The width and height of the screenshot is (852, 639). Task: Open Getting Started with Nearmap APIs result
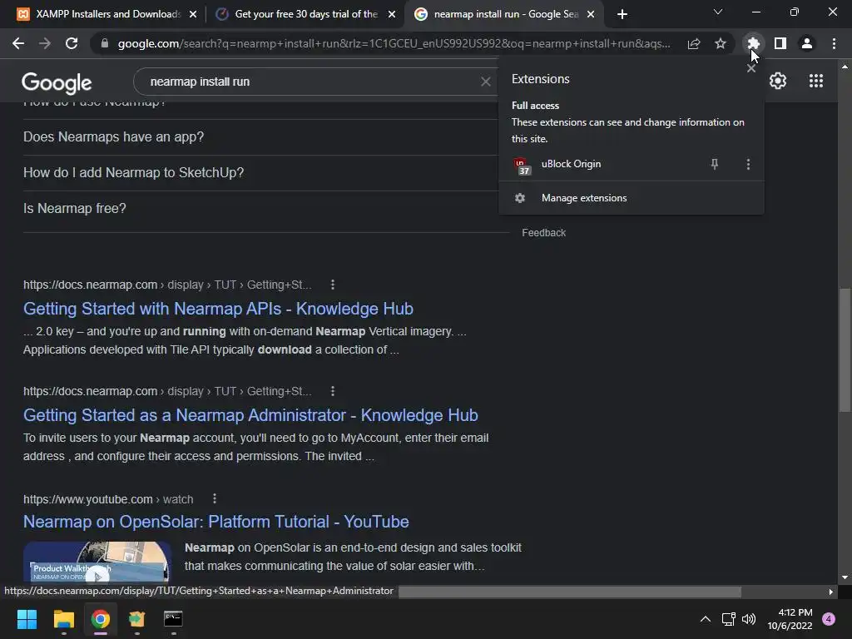[x=218, y=309]
